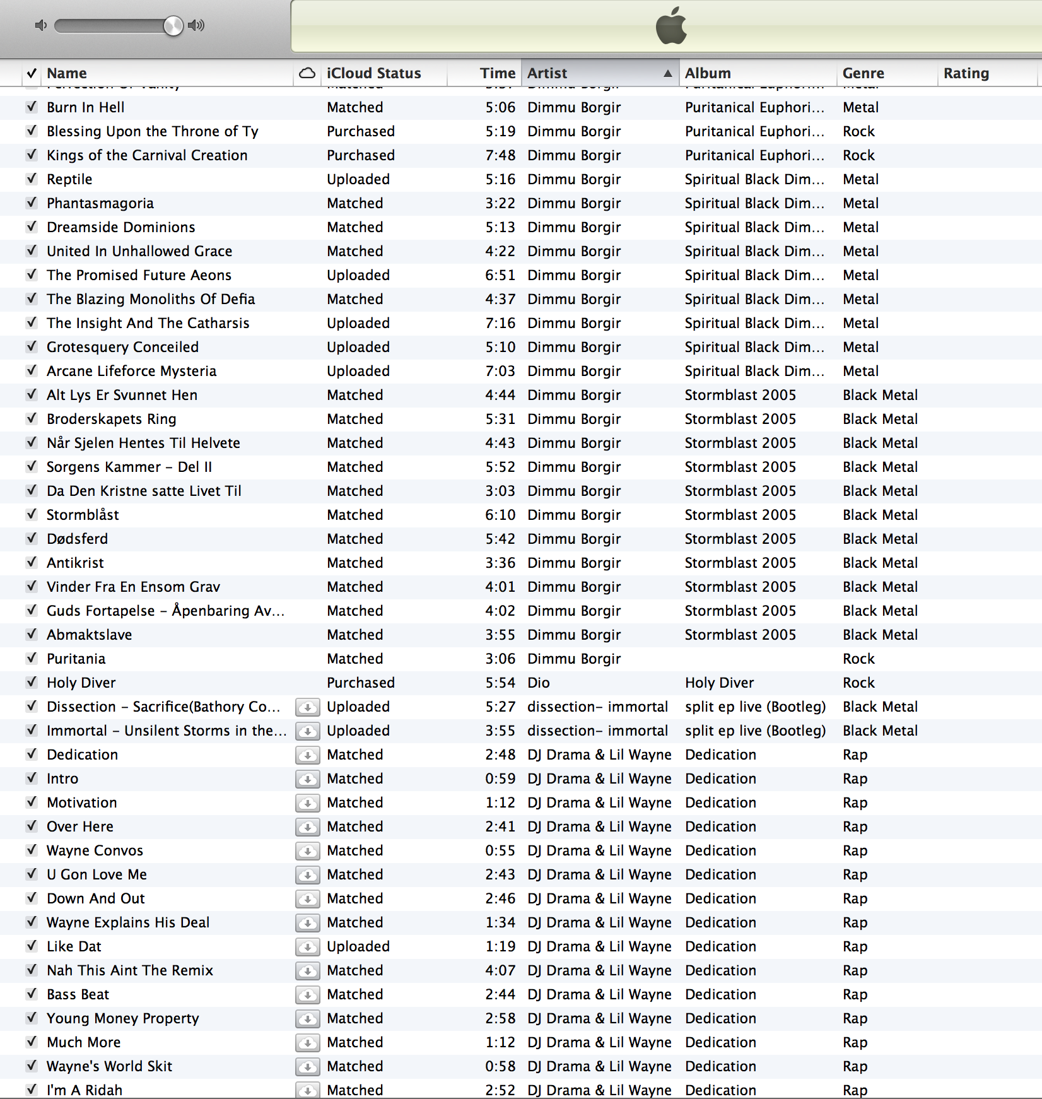Click the Apple logo in display
Image resolution: width=1042 pixels, height=1099 pixels.
671,26
